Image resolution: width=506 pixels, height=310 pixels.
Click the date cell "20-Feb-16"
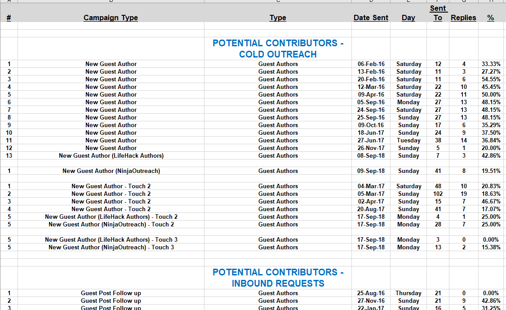371,80
